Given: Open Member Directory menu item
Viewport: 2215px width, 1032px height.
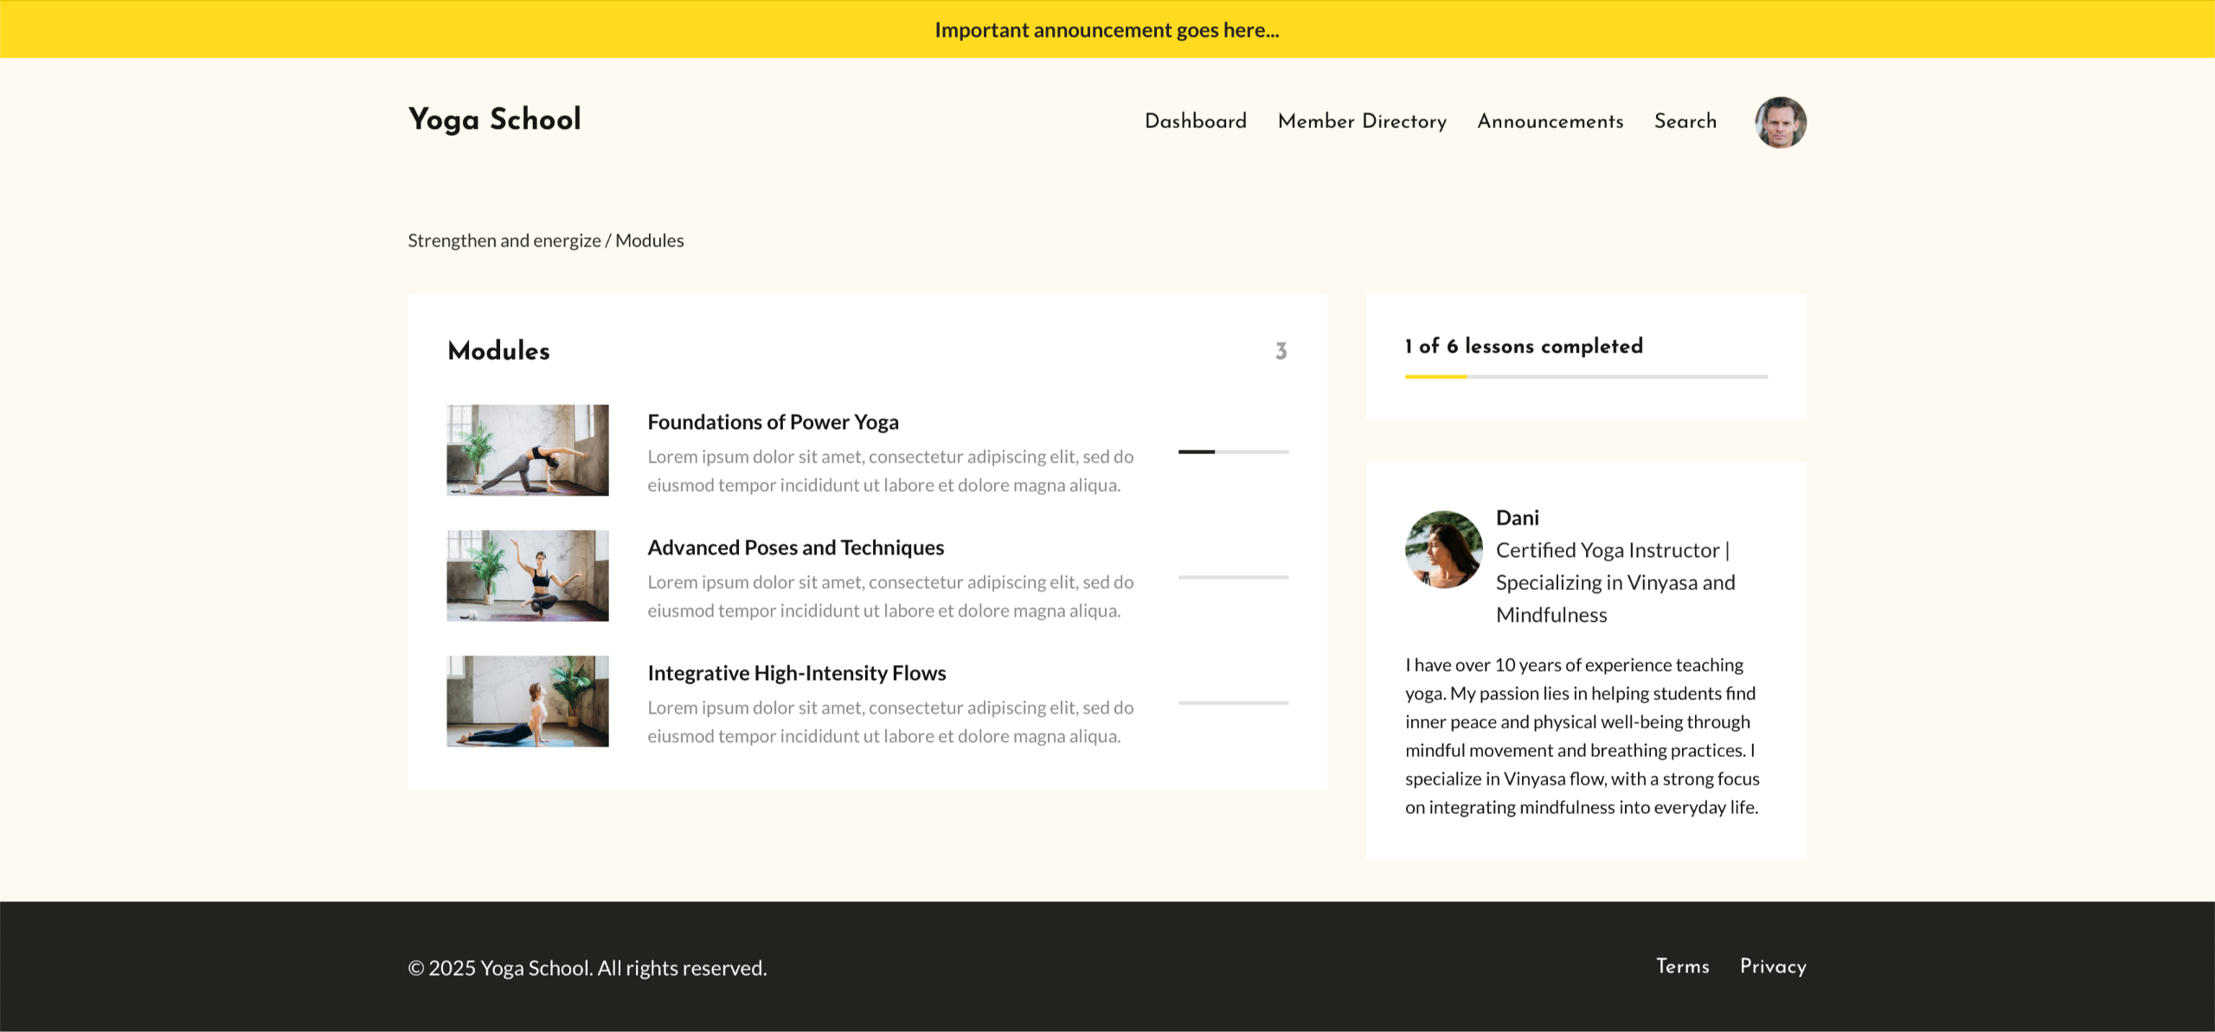Looking at the screenshot, I should coord(1362,121).
